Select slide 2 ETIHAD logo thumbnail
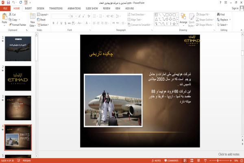Viewport: 244px width, 163px height. point(18,78)
